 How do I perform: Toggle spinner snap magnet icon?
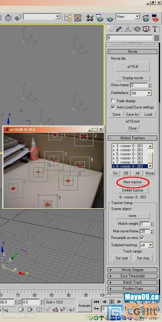point(72,309)
